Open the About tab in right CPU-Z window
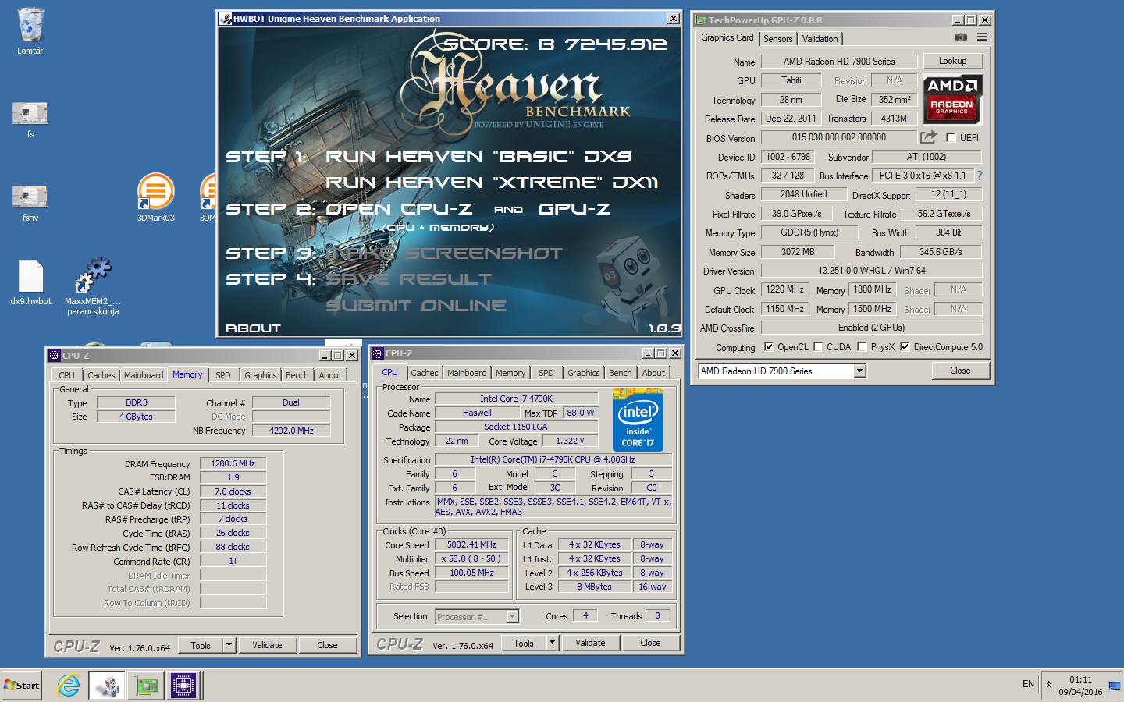The width and height of the screenshot is (1124, 702). (653, 373)
